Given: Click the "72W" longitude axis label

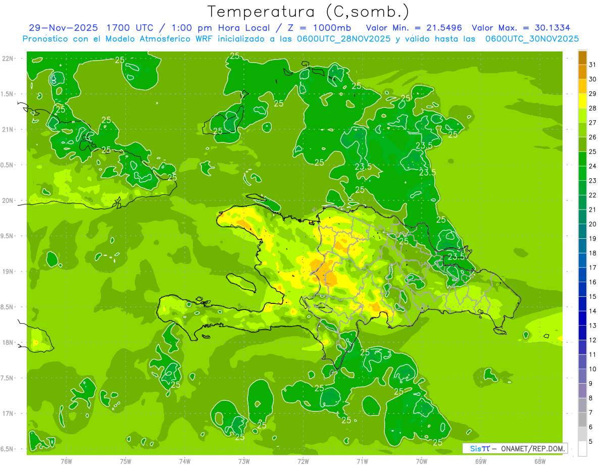Looking at the screenshot, I should click(303, 461).
